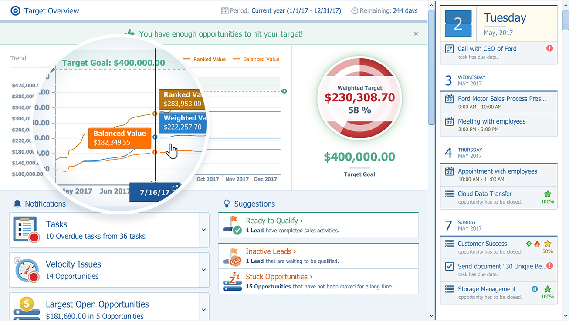
Task: Open the Period current year selector
Action: point(296,10)
